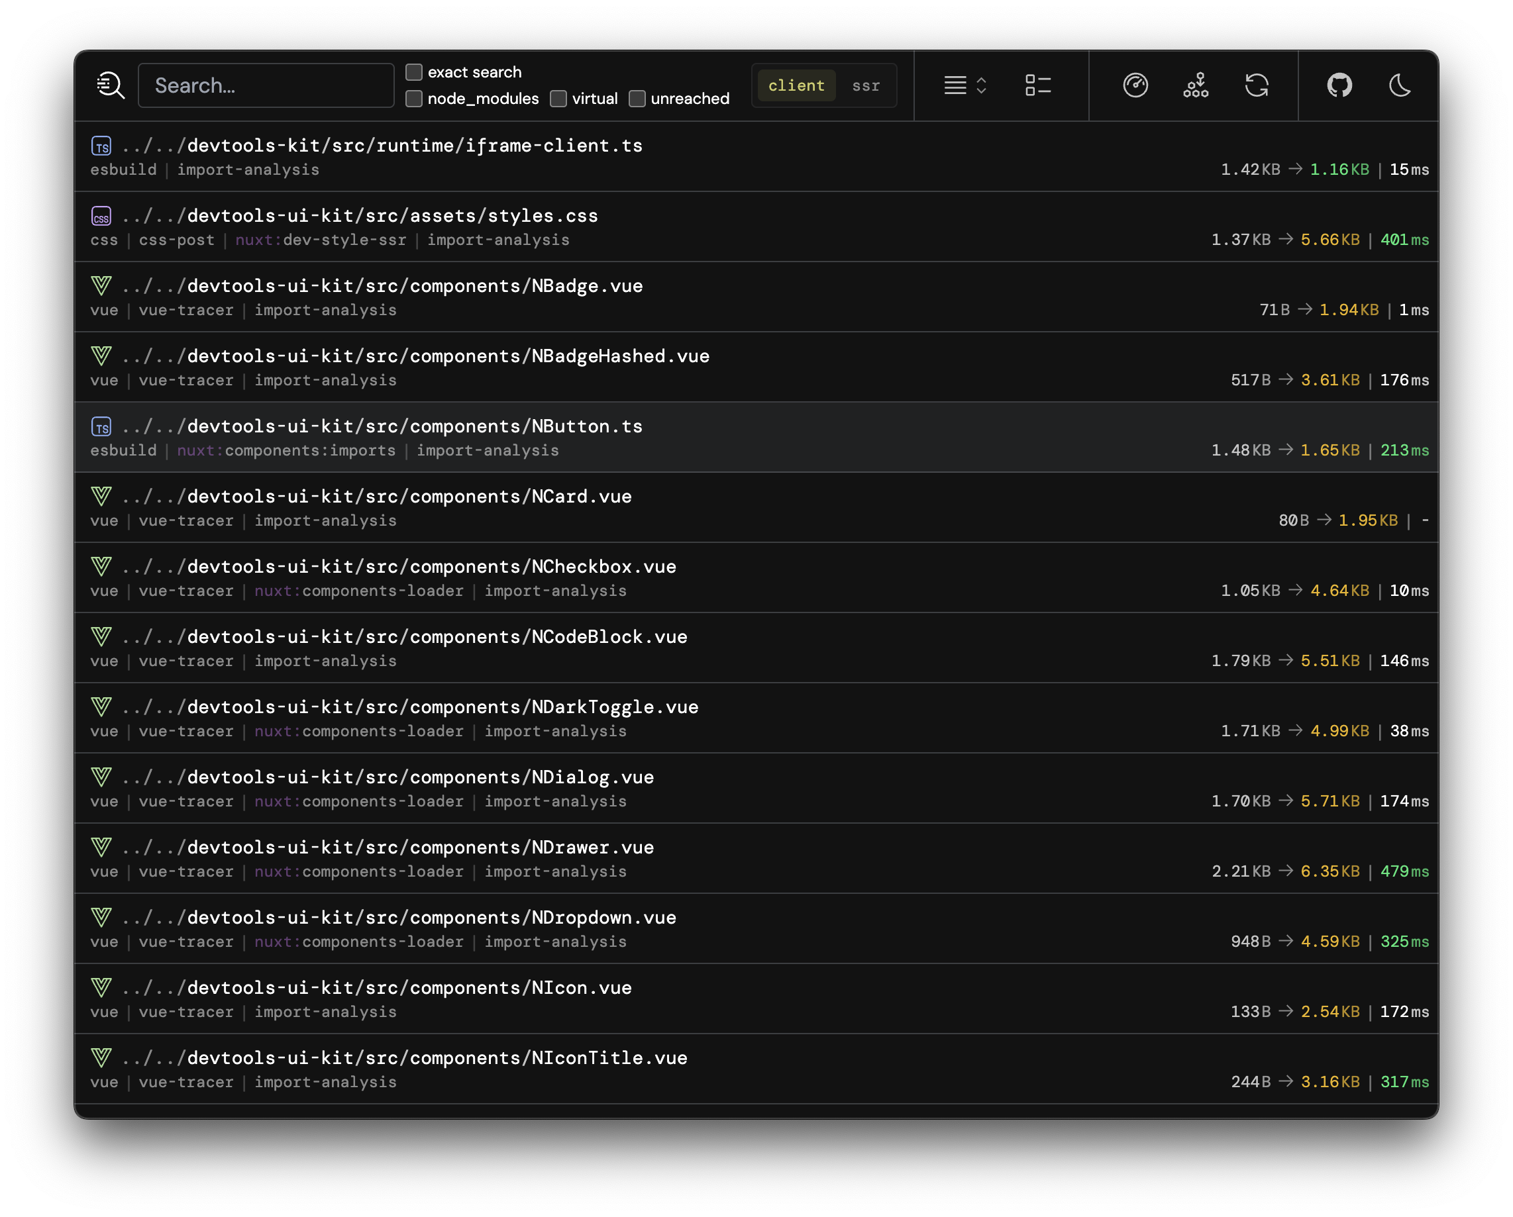Click the refresh icon
Viewport: 1513px width, 1217px height.
[1257, 85]
